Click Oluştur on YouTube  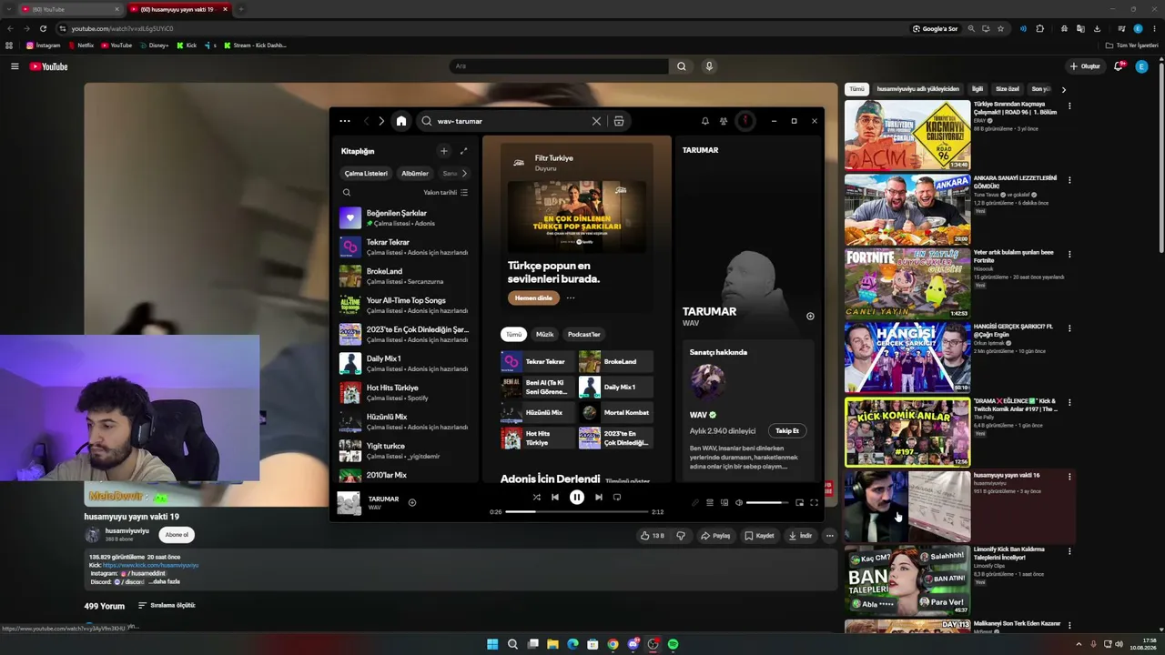tap(1085, 66)
